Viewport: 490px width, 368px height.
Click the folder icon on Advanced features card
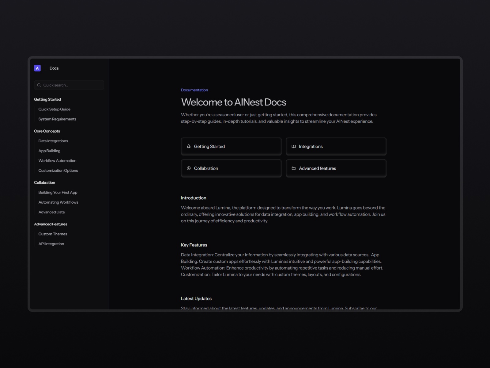pyautogui.click(x=293, y=168)
